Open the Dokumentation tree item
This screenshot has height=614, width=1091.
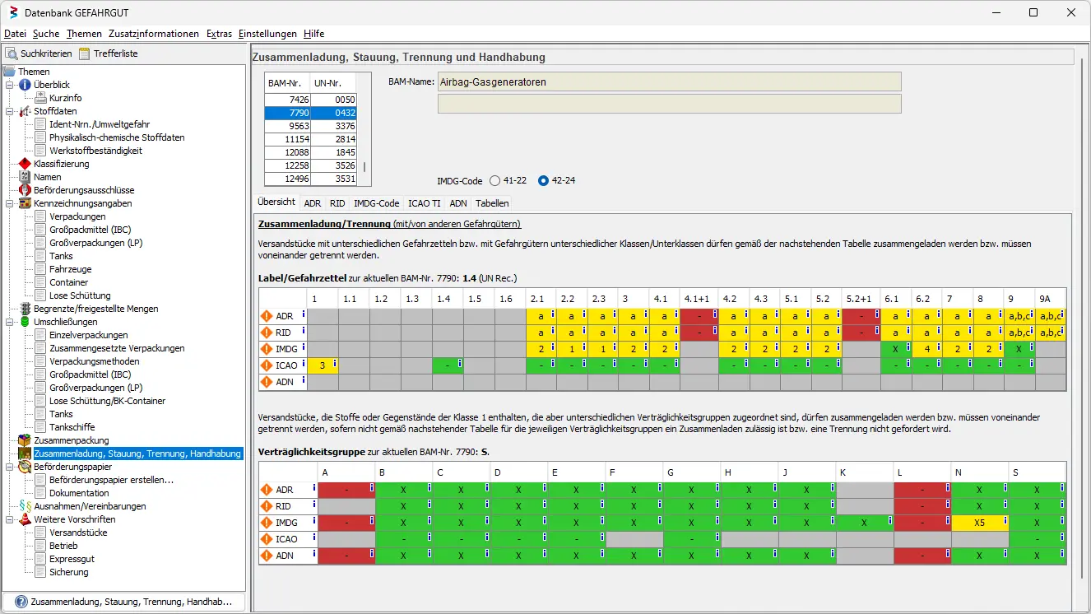point(79,493)
